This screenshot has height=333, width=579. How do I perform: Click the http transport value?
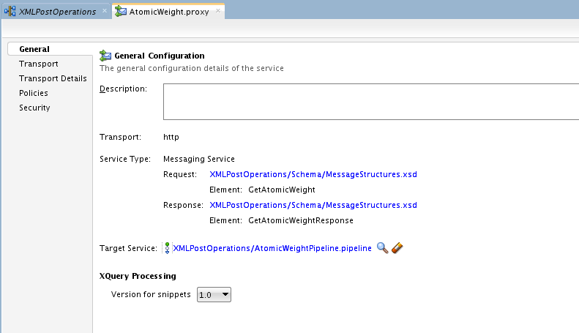pyautogui.click(x=171, y=137)
